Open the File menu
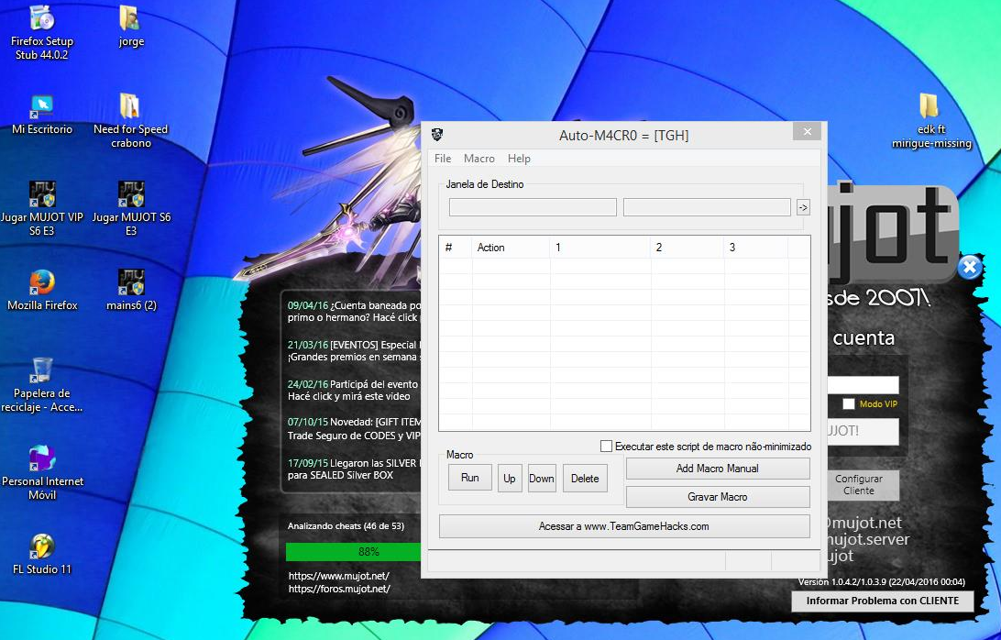The image size is (1001, 640). pyautogui.click(x=443, y=159)
